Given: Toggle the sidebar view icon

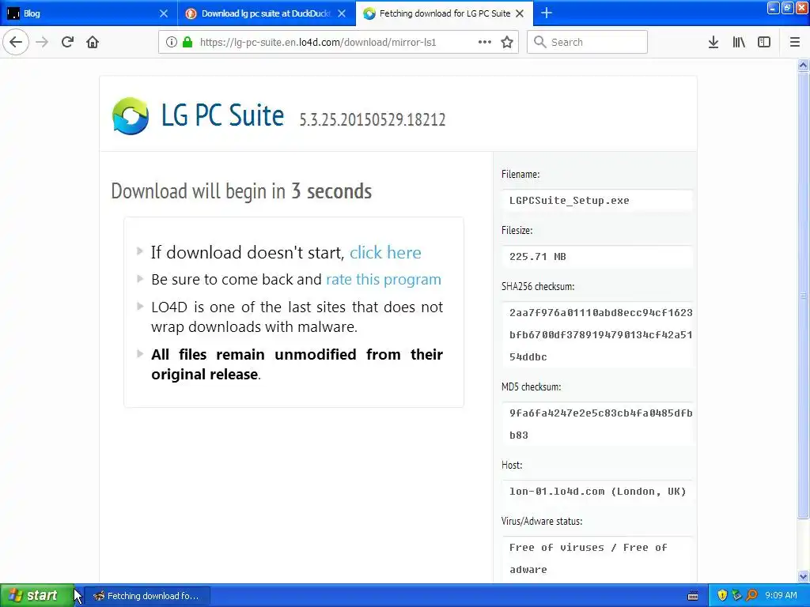Looking at the screenshot, I should pyautogui.click(x=764, y=42).
